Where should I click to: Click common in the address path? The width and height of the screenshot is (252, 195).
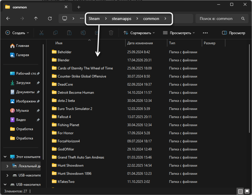151,19
